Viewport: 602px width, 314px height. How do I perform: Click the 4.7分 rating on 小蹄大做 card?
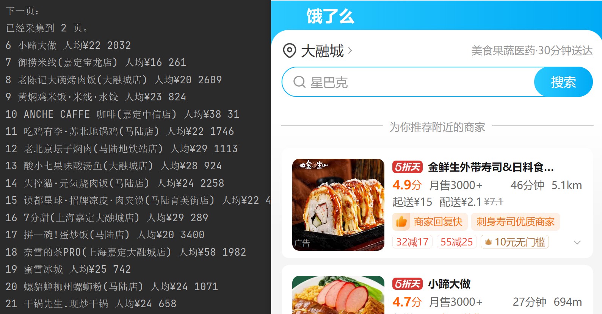coord(407,302)
